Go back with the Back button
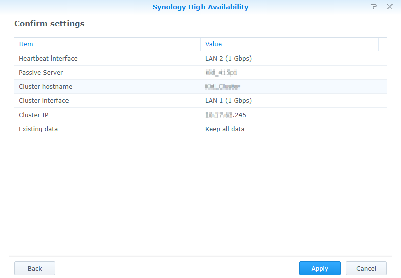Screen dimensions: 401x278 [35, 268]
